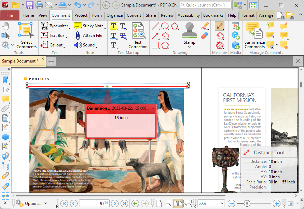The width and height of the screenshot is (304, 209).
Task: Click the Zoom In plus button
Action: [x=276, y=204]
